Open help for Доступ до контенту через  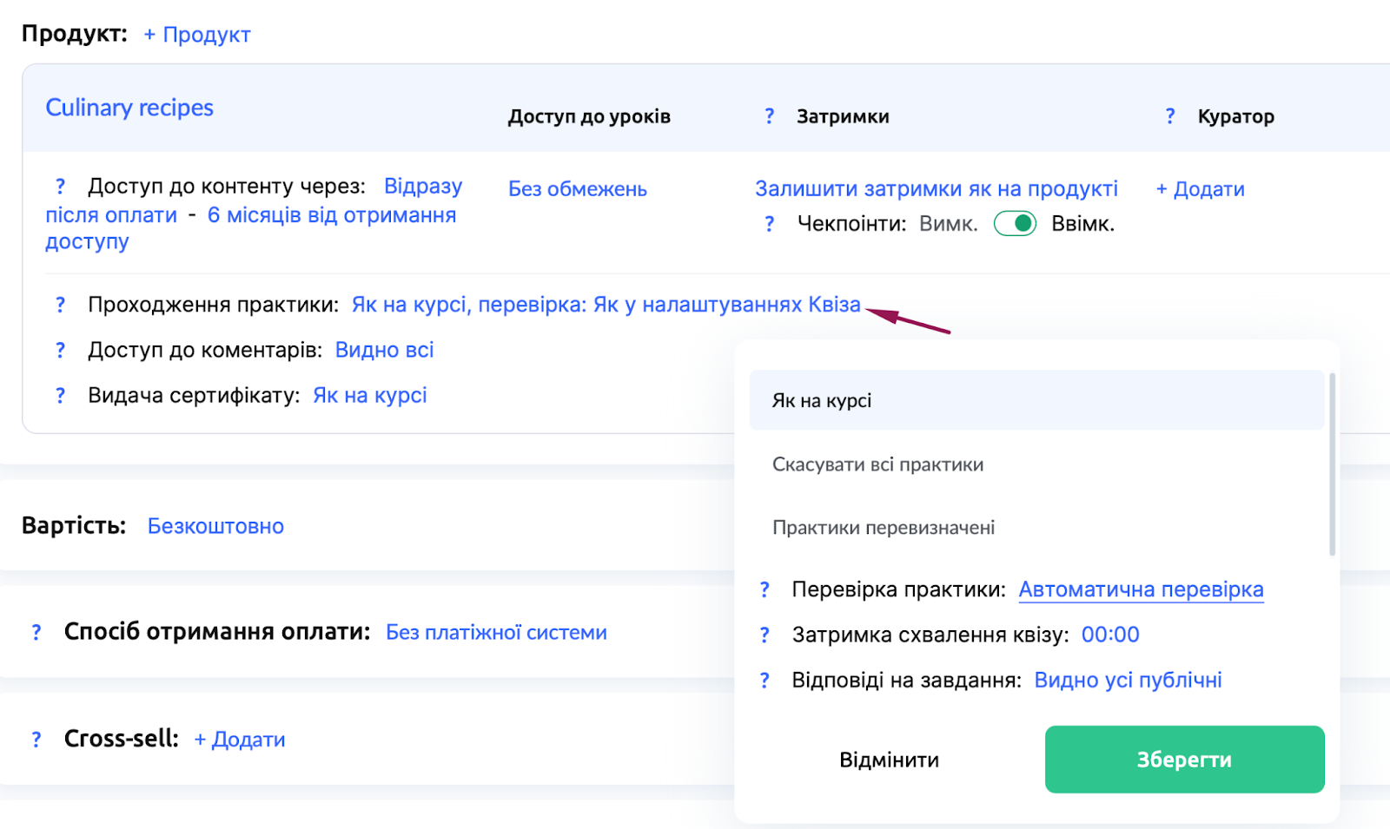click(60, 187)
